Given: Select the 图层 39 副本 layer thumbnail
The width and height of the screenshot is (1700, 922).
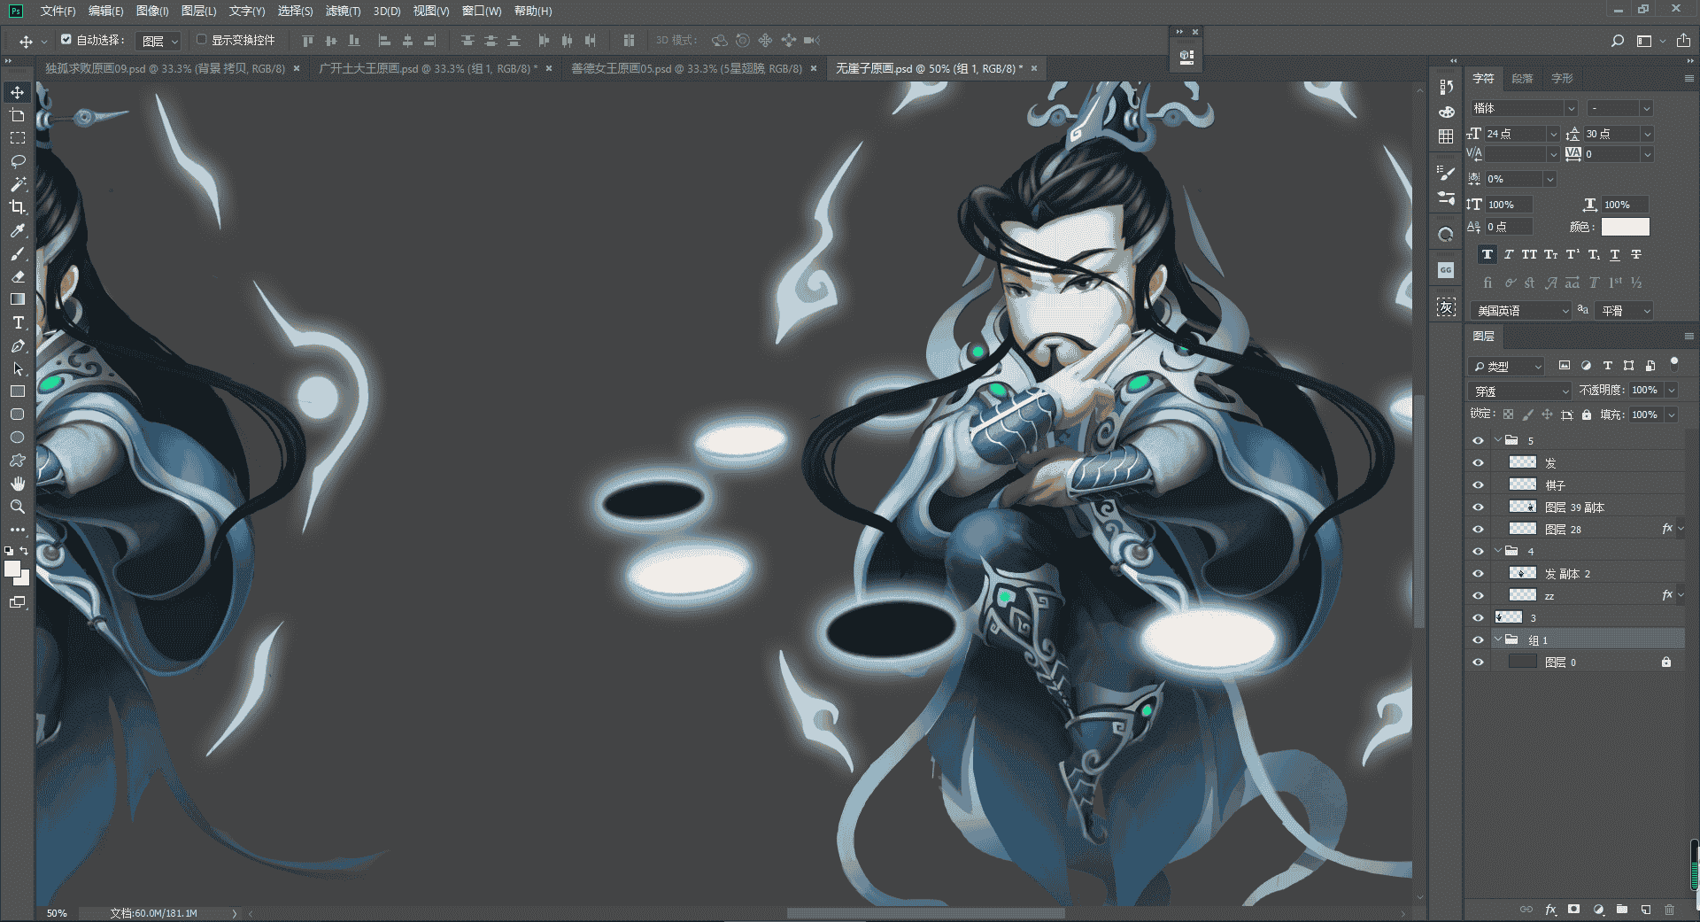Looking at the screenshot, I should click(x=1522, y=507).
